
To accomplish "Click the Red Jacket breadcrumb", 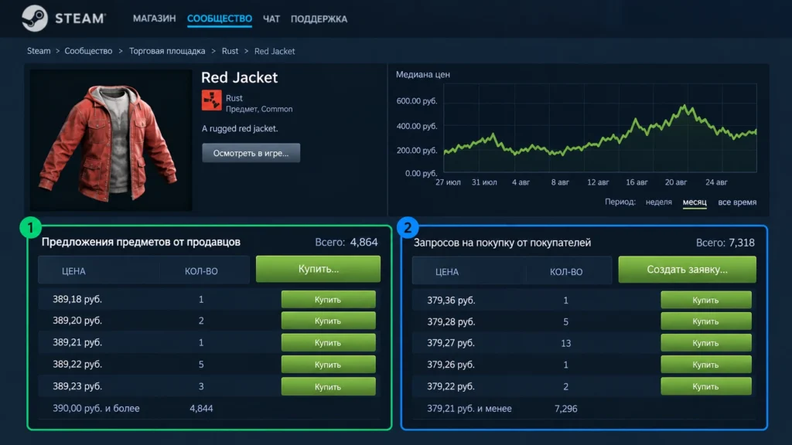I will pos(275,51).
